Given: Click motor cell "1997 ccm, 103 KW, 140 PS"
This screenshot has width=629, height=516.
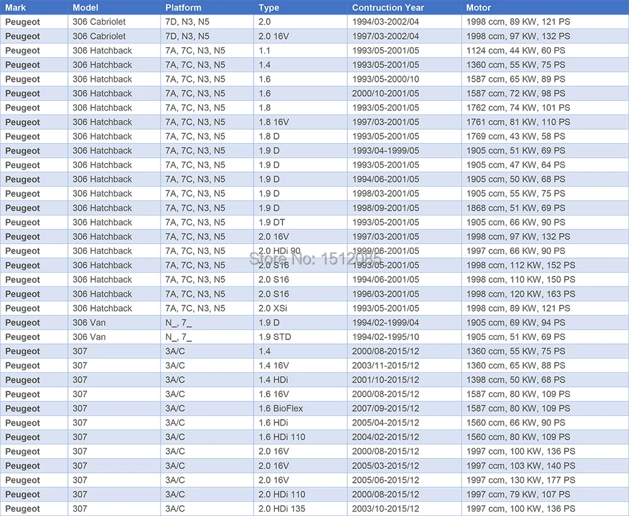Looking at the screenshot, I should point(545,466).
